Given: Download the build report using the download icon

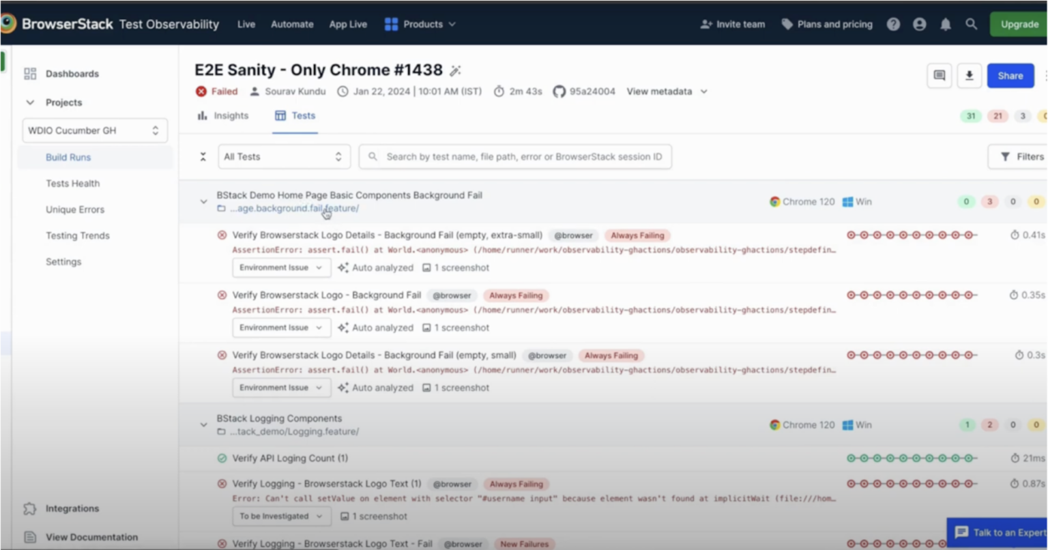Looking at the screenshot, I should 969,76.
